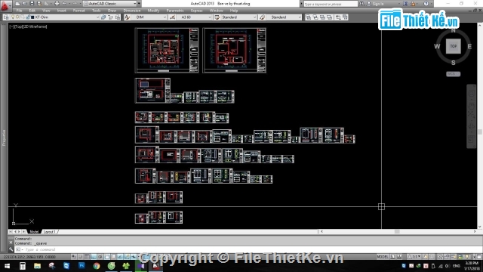
Task: Toggle the grid display in status bar
Action: (x=87, y=257)
